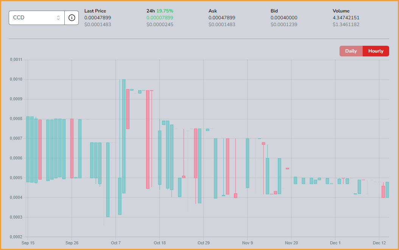The height and width of the screenshot is (250, 399).
Task: Click the $0.0001239 value under Bid
Action: coord(284,25)
